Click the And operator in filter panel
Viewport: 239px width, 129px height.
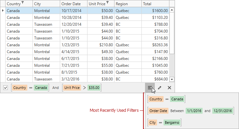click(56, 88)
